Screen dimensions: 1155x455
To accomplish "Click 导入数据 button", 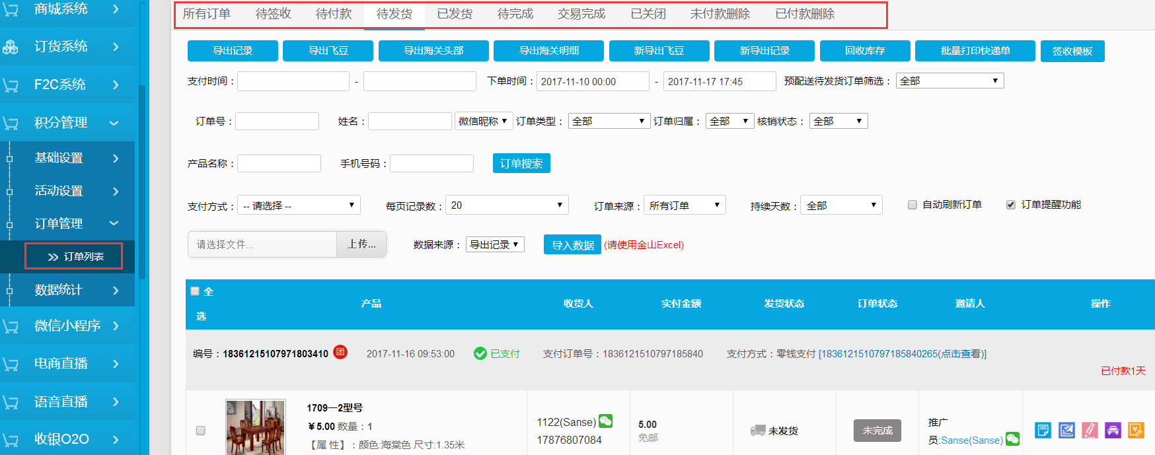I will [x=572, y=244].
